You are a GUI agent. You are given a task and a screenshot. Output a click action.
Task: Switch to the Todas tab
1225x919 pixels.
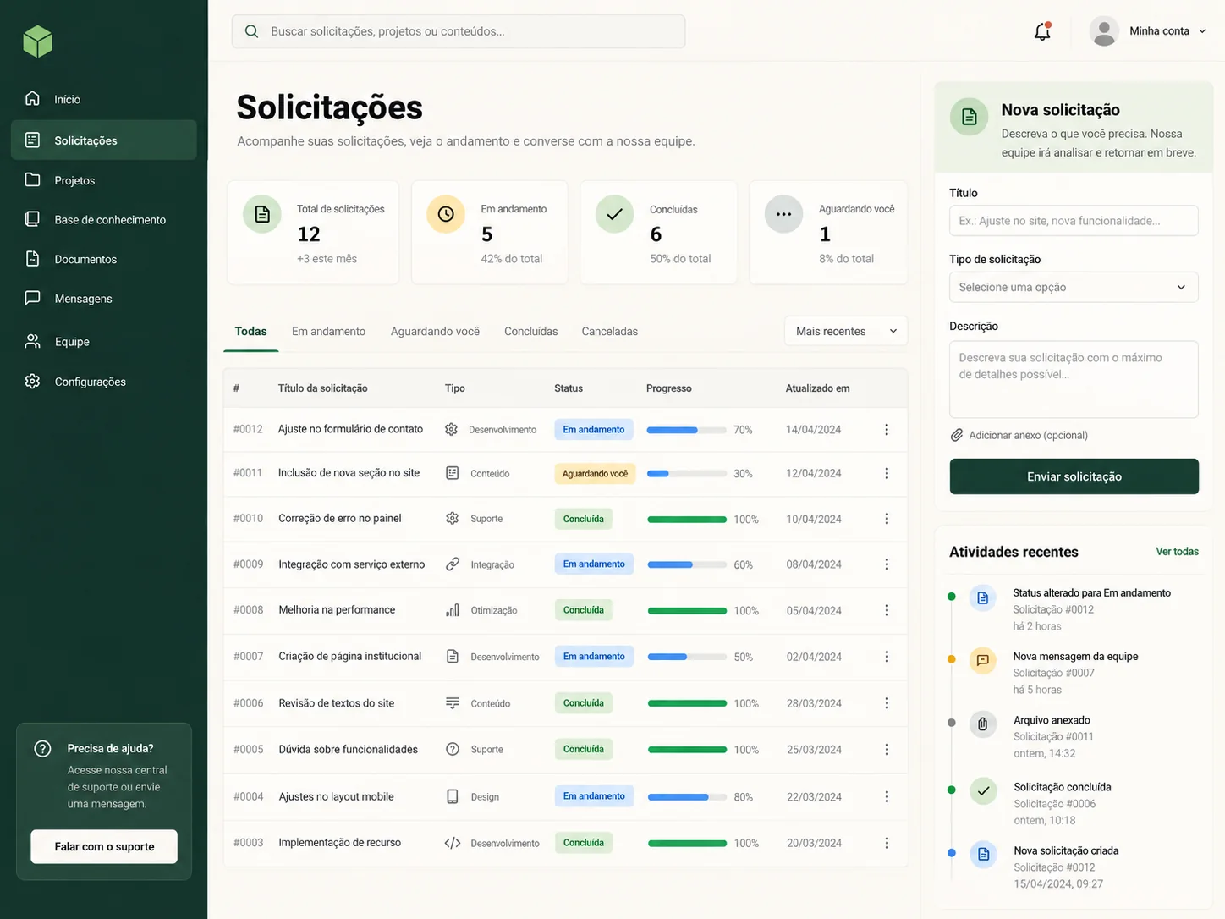point(251,332)
